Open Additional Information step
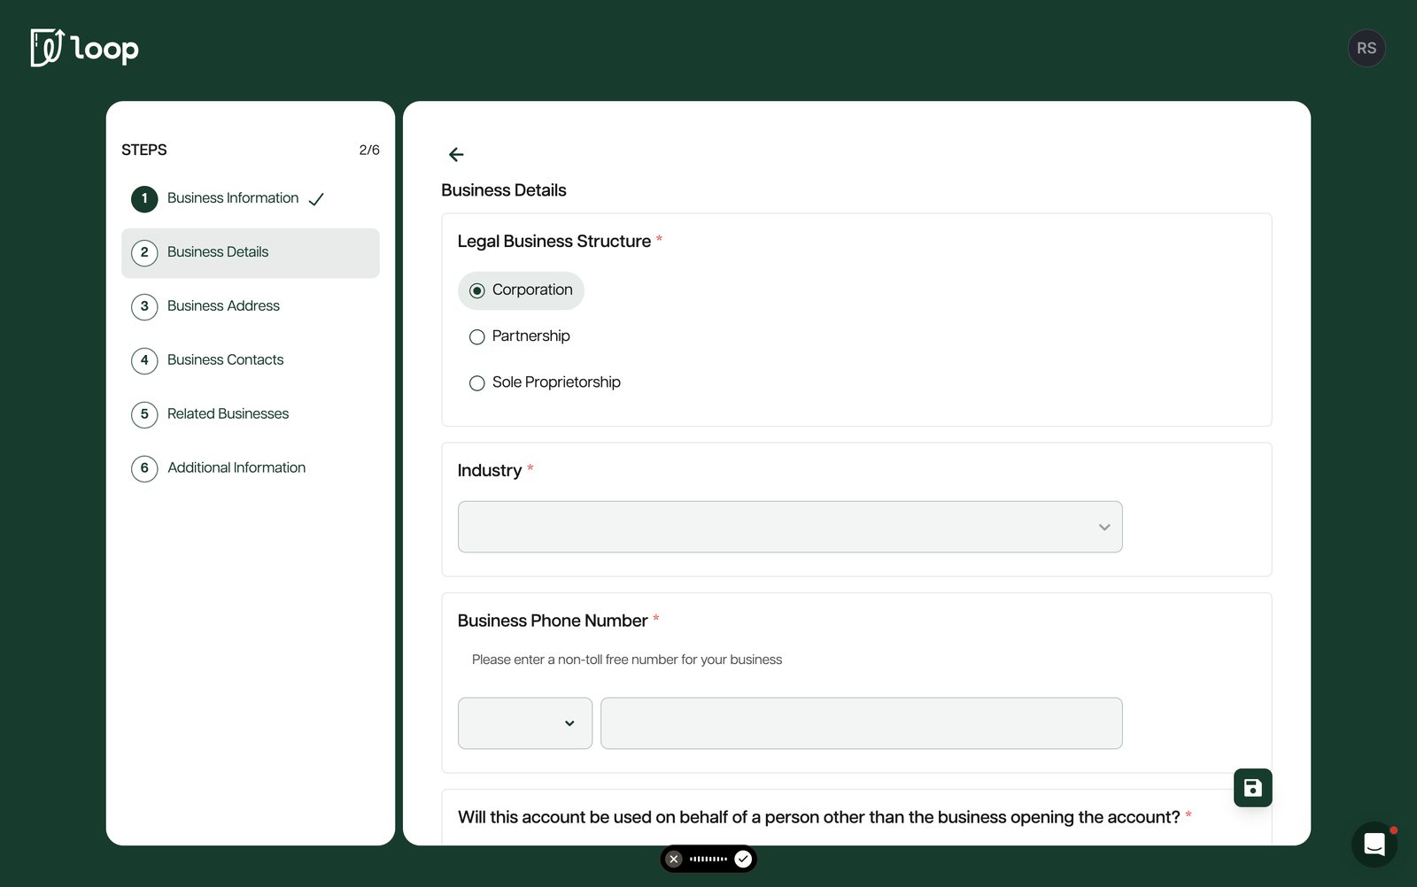Screen dimensions: 1417x887 click(x=251, y=468)
